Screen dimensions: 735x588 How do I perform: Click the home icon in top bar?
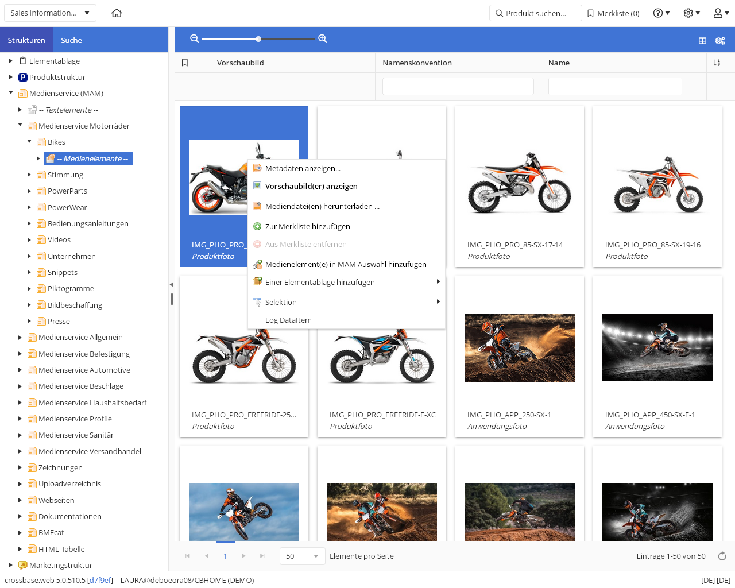point(117,13)
